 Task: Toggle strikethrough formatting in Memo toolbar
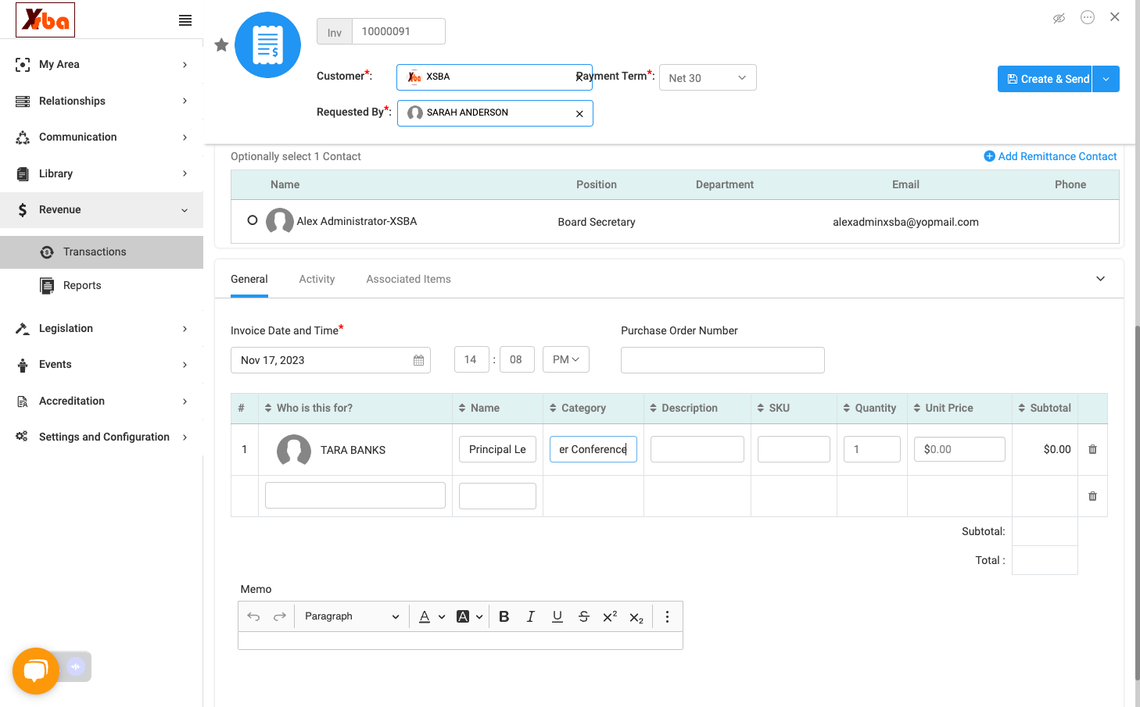583,616
